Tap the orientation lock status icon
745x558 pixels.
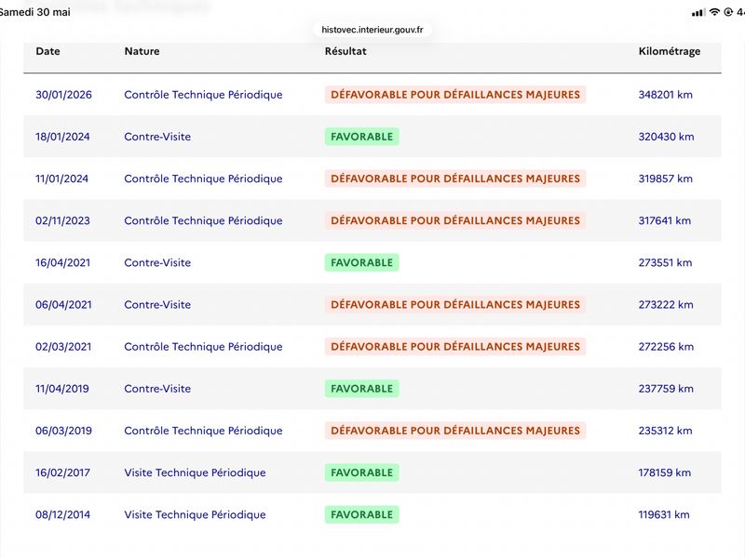point(728,12)
